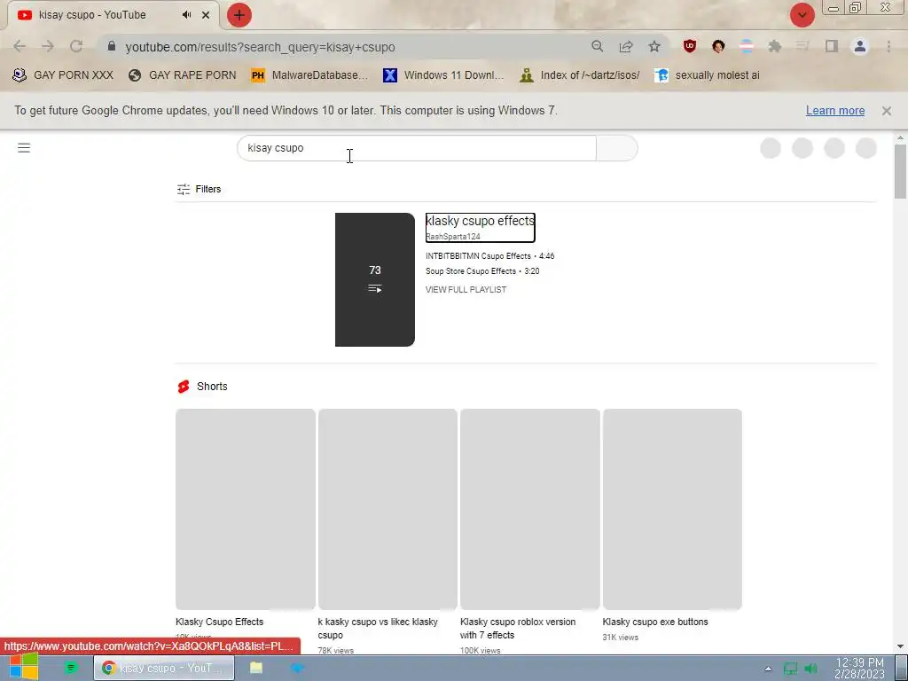Open the YouTube hamburger guide menu

24,148
